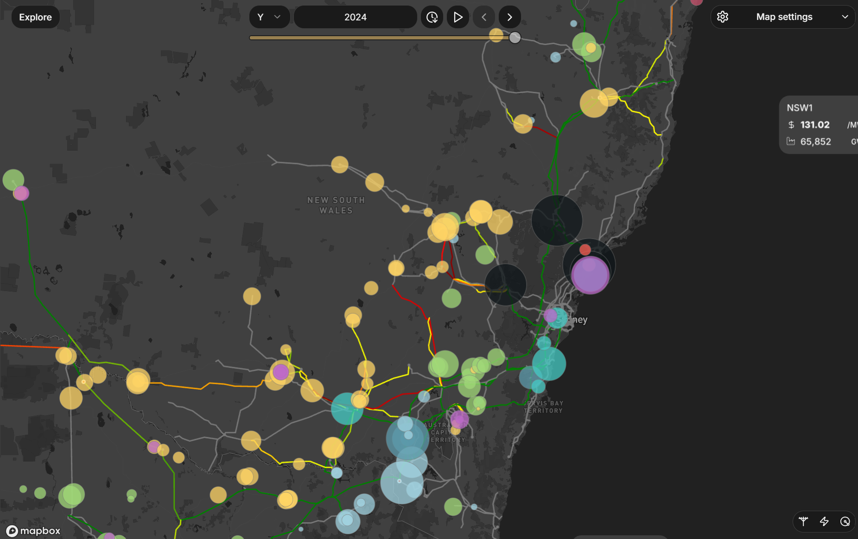This screenshot has width=858, height=539.
Task: Open the 2024 date selector
Action: (355, 17)
